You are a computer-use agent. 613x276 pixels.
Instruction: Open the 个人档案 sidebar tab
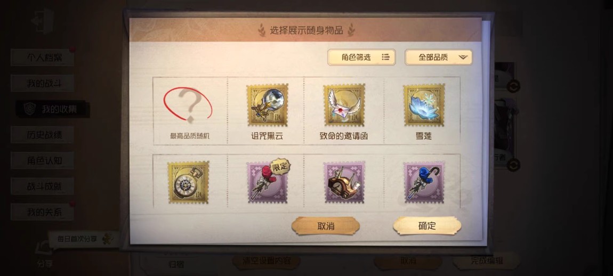pos(43,58)
